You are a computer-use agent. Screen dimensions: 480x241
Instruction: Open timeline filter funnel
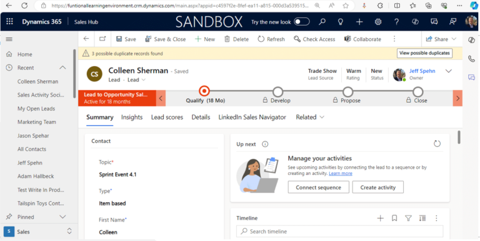[408, 218]
